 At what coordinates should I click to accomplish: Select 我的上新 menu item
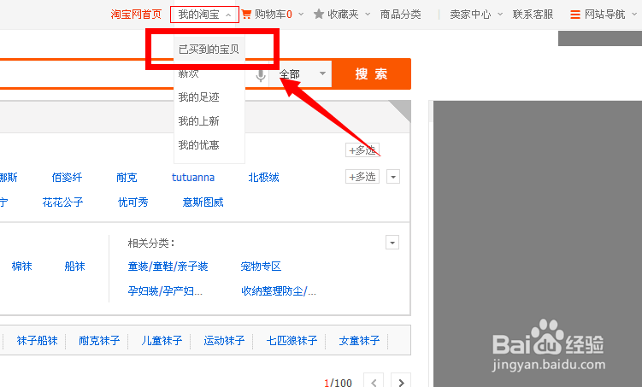click(x=198, y=121)
